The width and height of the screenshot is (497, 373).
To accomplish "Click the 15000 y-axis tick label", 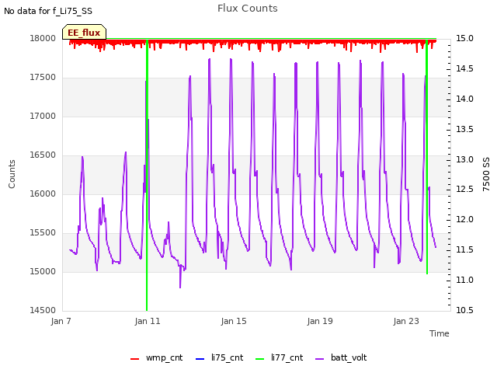I will (x=43, y=272).
